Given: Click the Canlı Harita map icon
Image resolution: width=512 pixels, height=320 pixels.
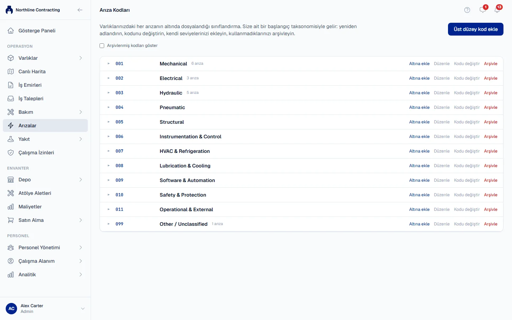Looking at the screenshot, I should tap(11, 71).
